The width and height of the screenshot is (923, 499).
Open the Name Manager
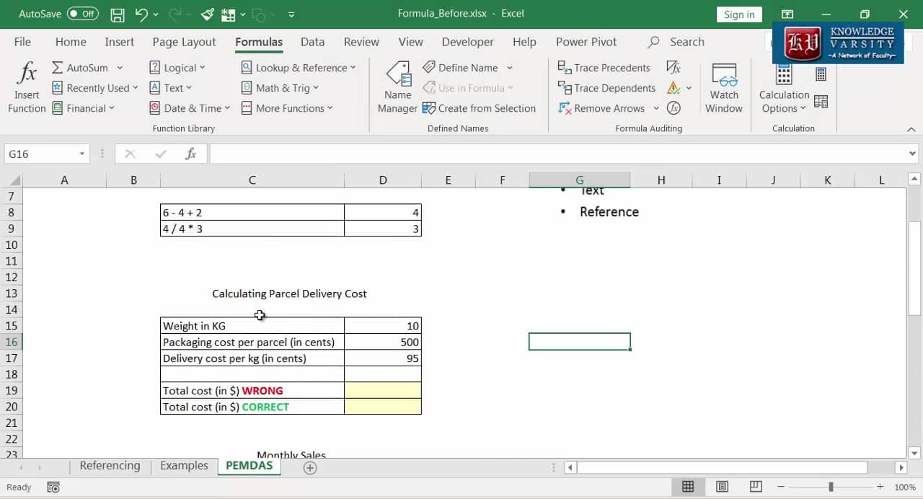(397, 87)
